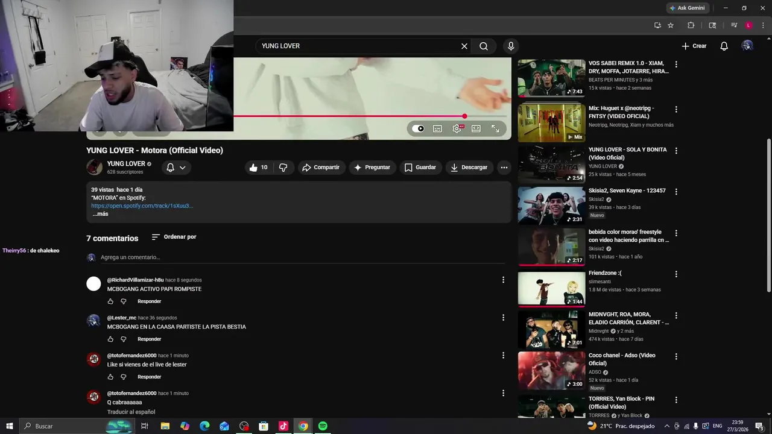Open options for VOS SABEI REMIX video

676,64
